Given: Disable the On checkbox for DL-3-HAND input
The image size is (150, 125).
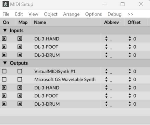Looking at the screenshot, I should [4, 39].
